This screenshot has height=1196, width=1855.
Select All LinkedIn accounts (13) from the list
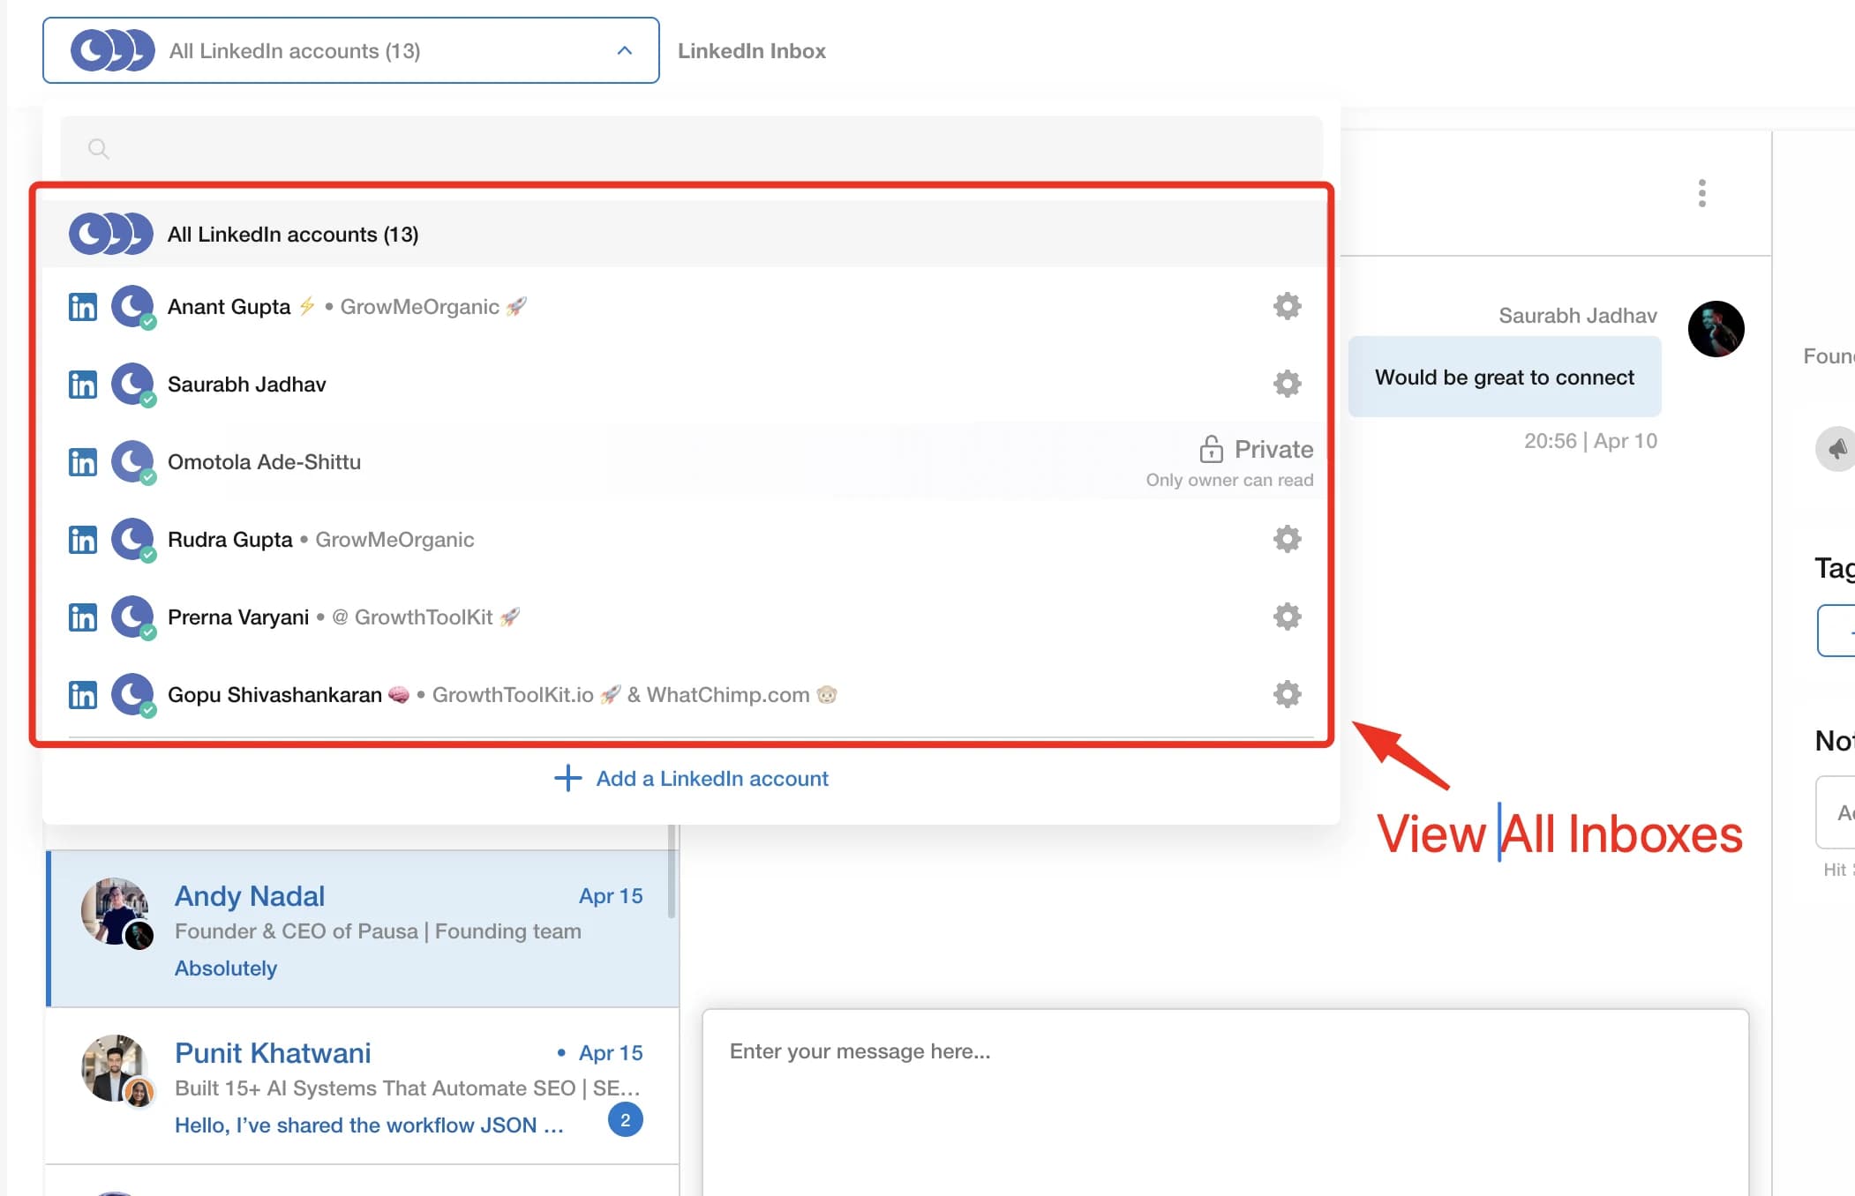pyautogui.click(x=292, y=234)
